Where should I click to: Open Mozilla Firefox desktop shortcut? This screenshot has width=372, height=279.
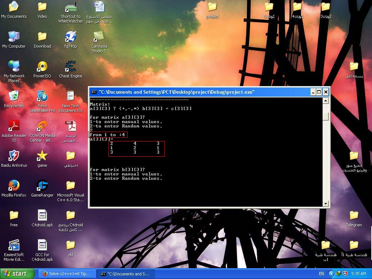pyautogui.click(x=14, y=186)
